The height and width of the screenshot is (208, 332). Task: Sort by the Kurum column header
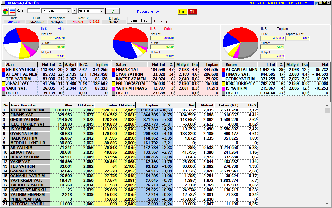(x=241, y=64)
